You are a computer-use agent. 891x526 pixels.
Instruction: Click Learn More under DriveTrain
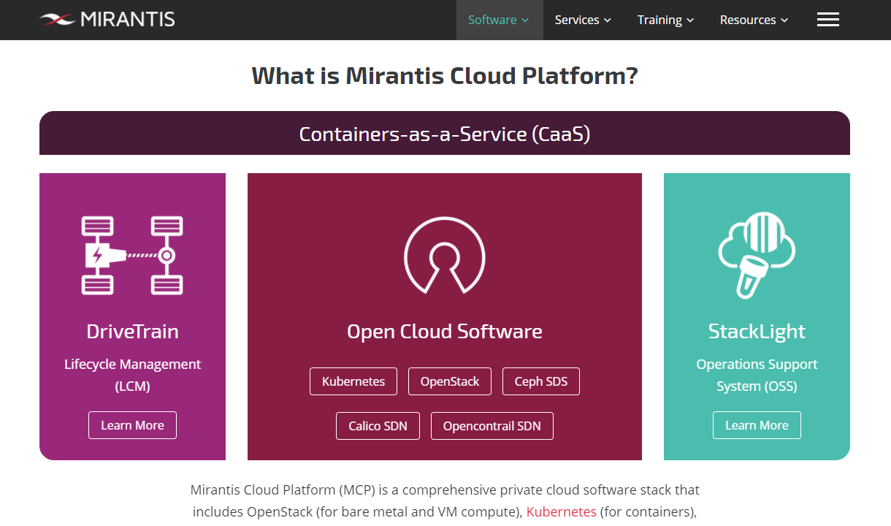coord(132,425)
